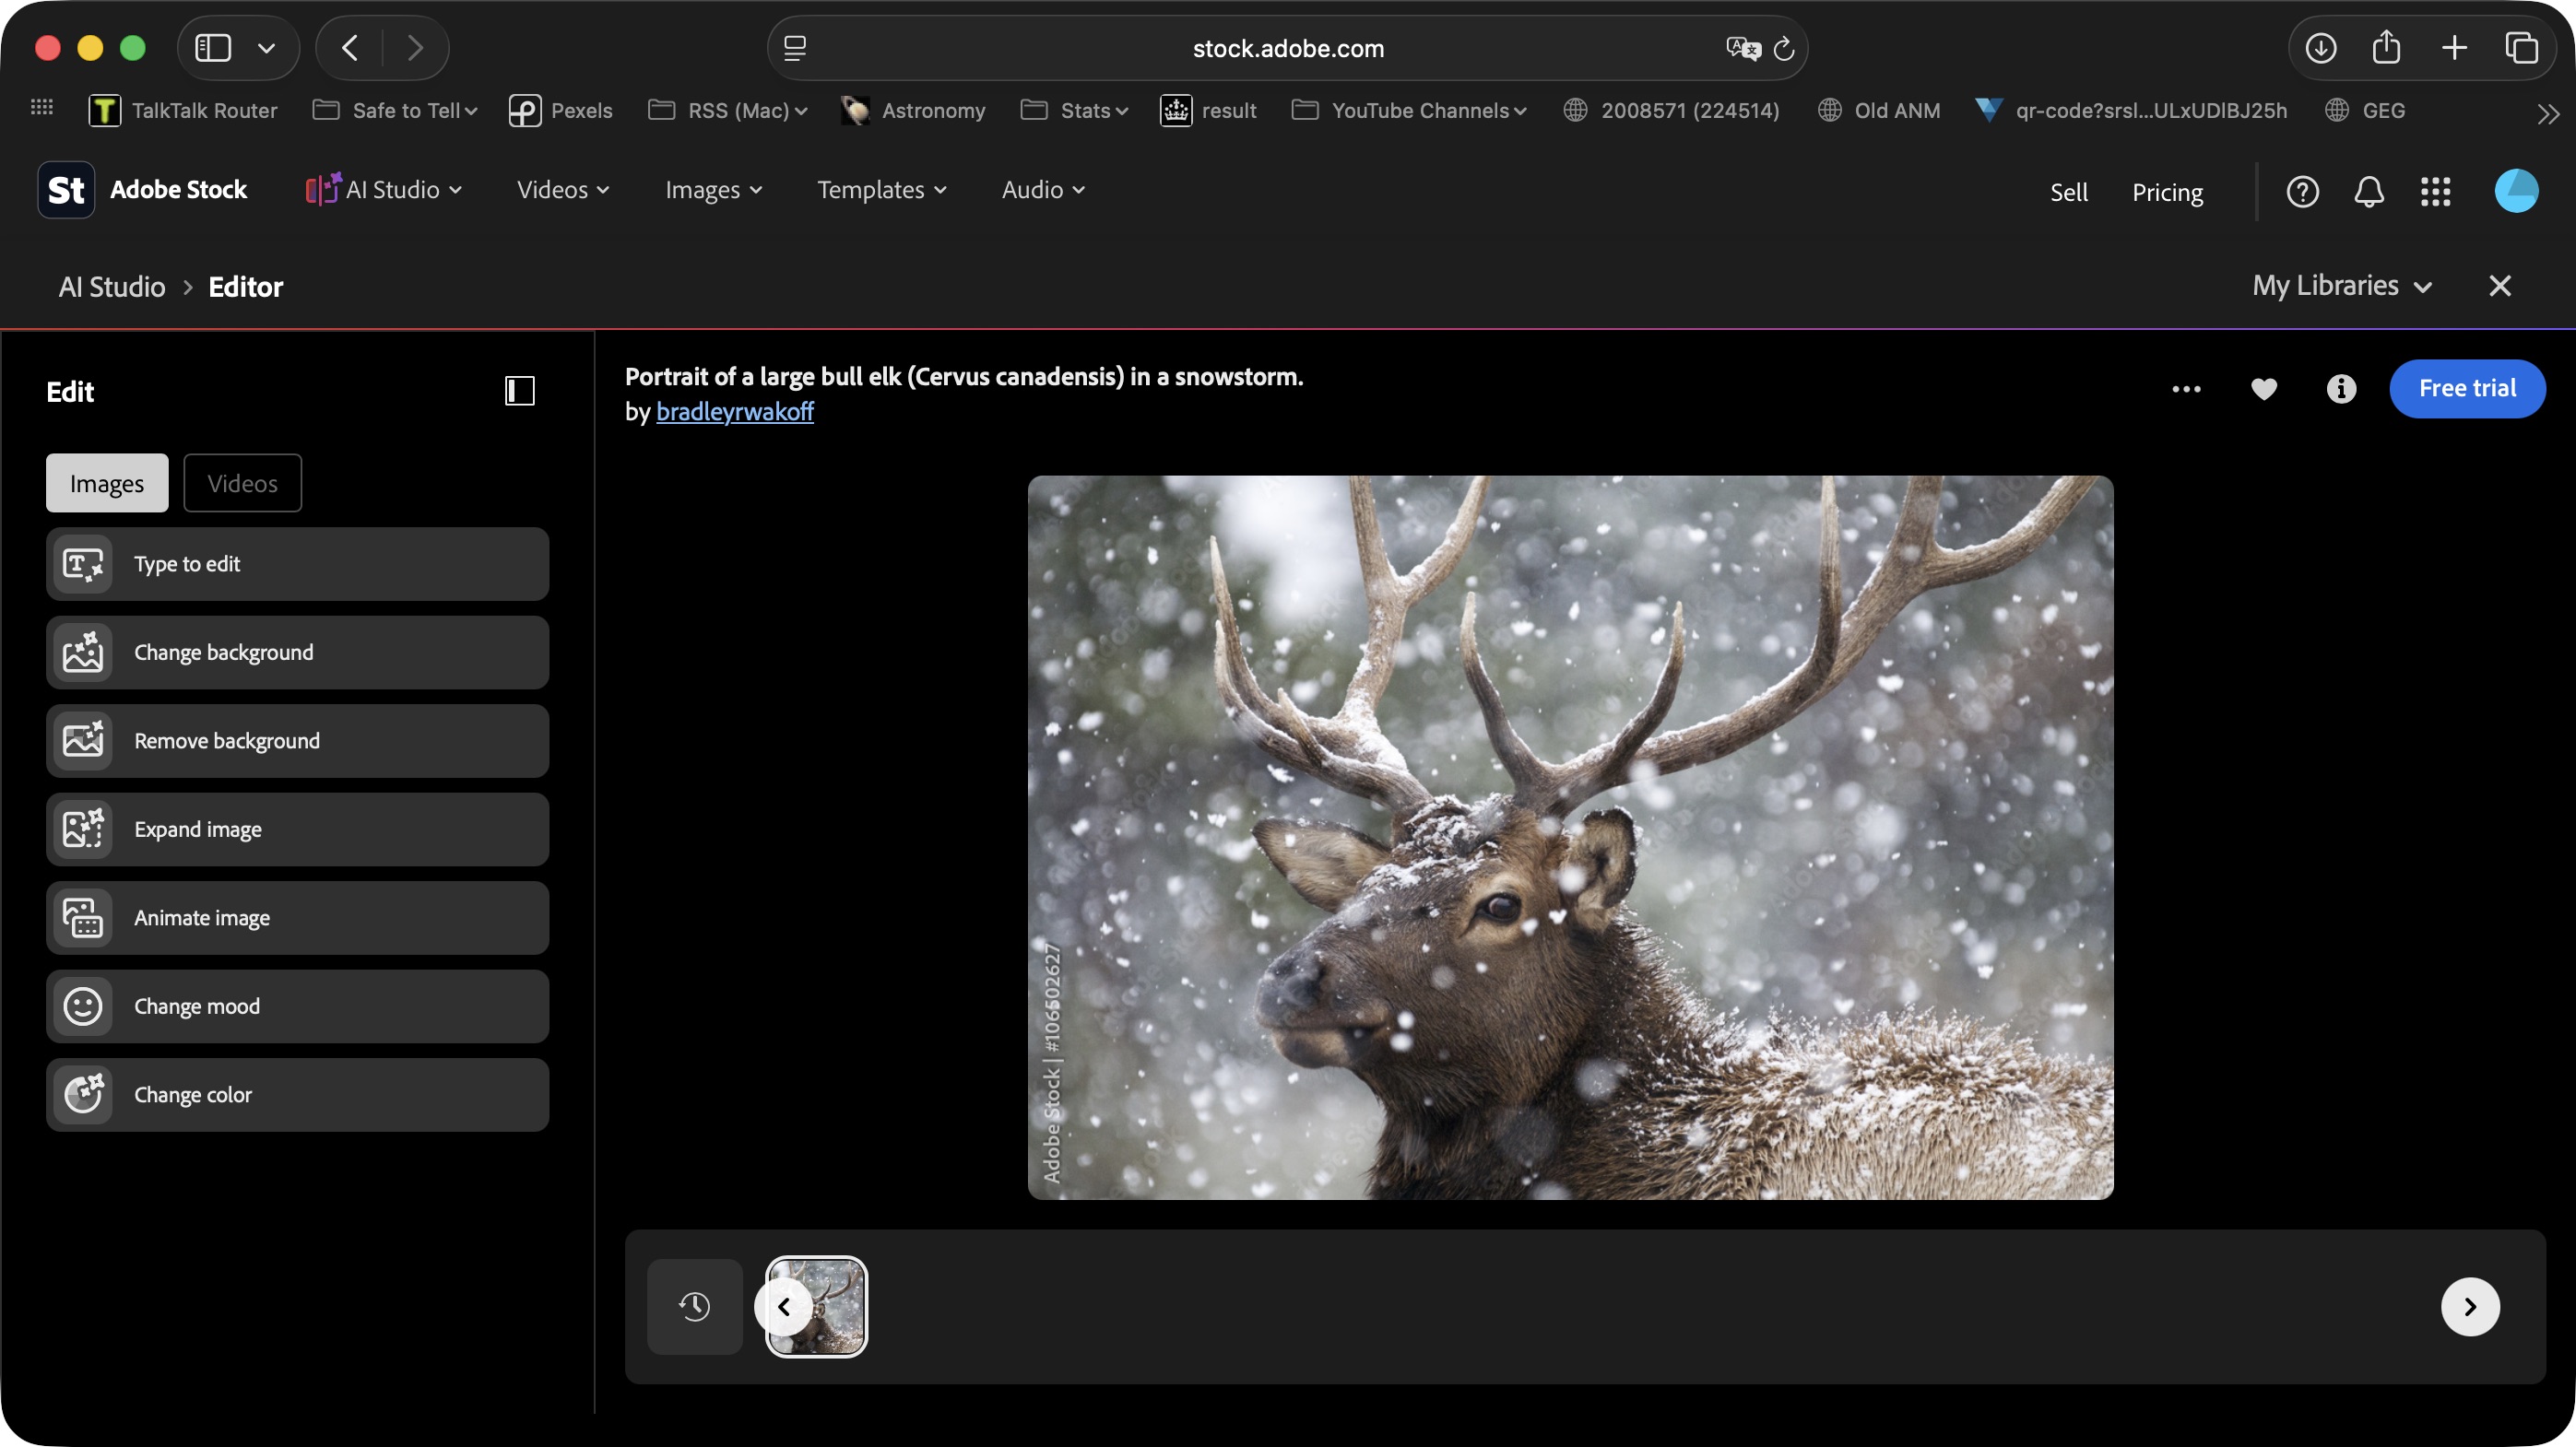2576x1447 pixels.
Task: Open the Old ANM bookmark
Action: click(1878, 111)
